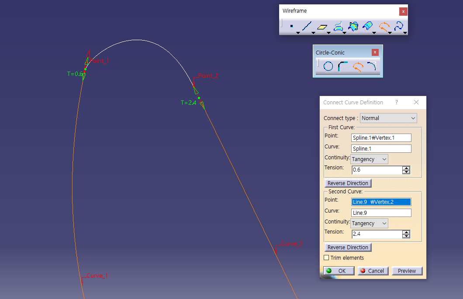Image resolution: width=463 pixels, height=299 pixels.
Task: Enable the Trim elements checkbox
Action: coord(326,258)
